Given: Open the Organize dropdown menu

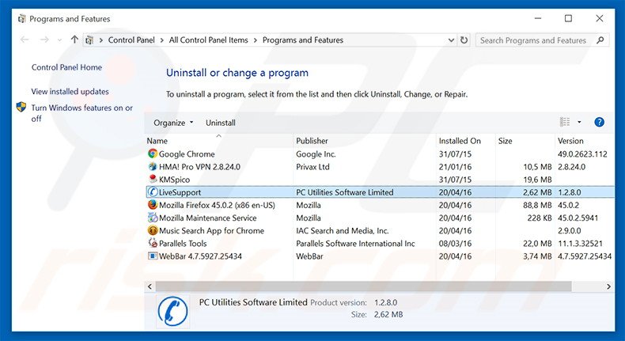Looking at the screenshot, I should (173, 123).
